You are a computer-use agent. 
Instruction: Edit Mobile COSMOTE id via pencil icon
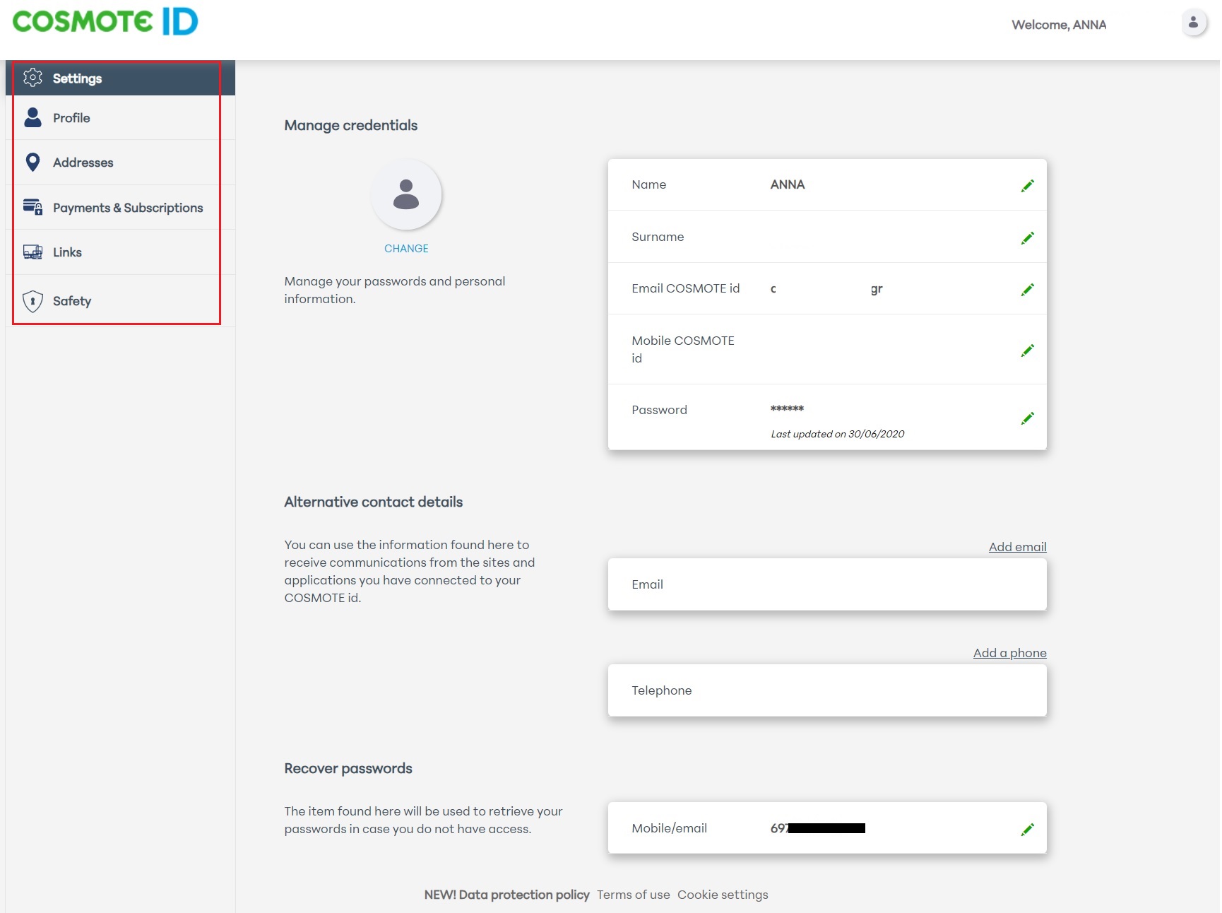point(1028,349)
